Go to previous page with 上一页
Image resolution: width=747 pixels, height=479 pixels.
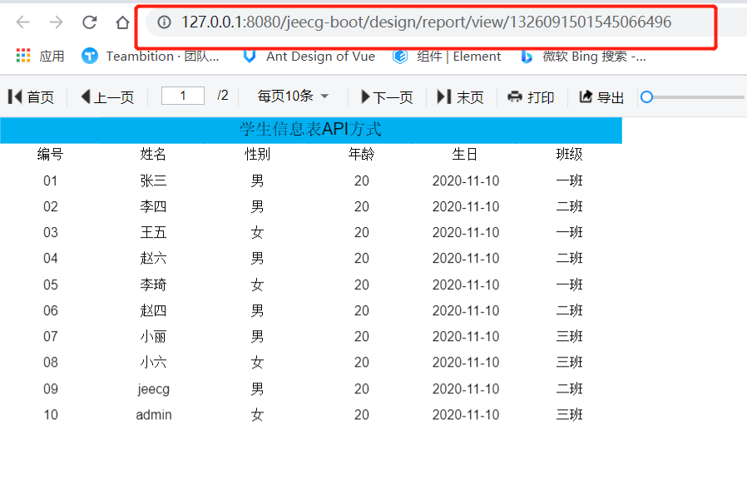point(107,97)
